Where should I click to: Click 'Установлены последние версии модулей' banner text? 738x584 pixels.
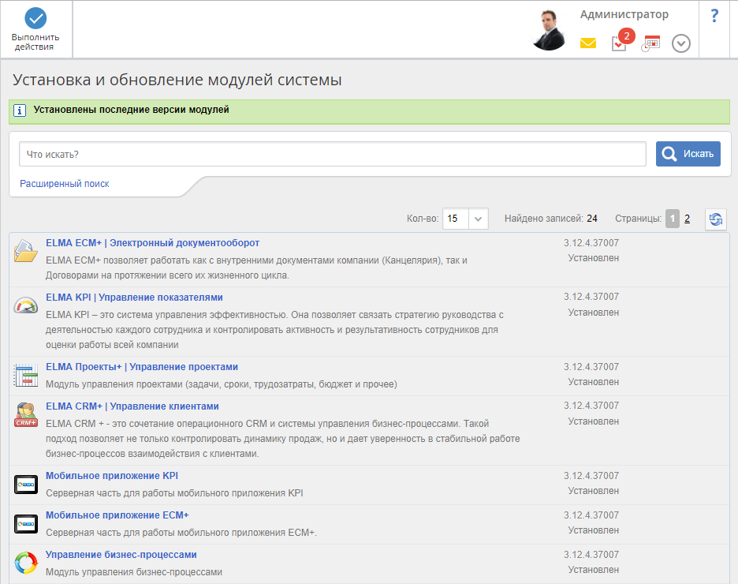(132, 110)
